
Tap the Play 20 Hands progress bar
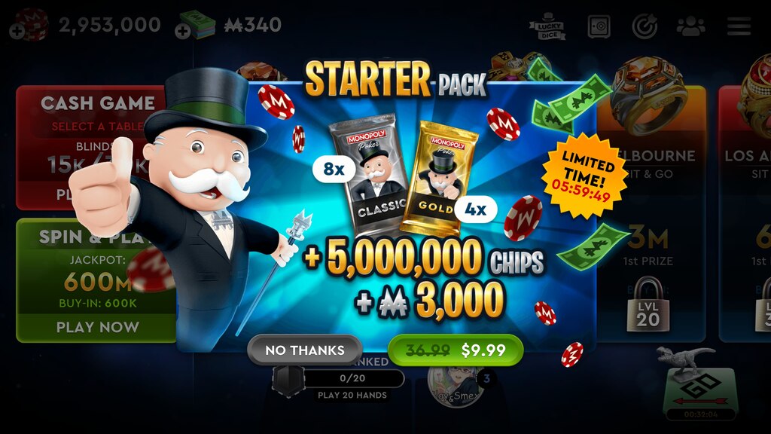tap(352, 378)
